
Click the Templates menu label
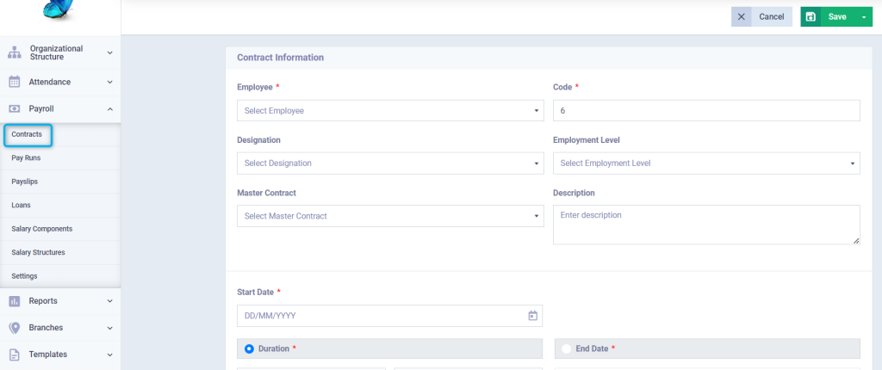[48, 355]
